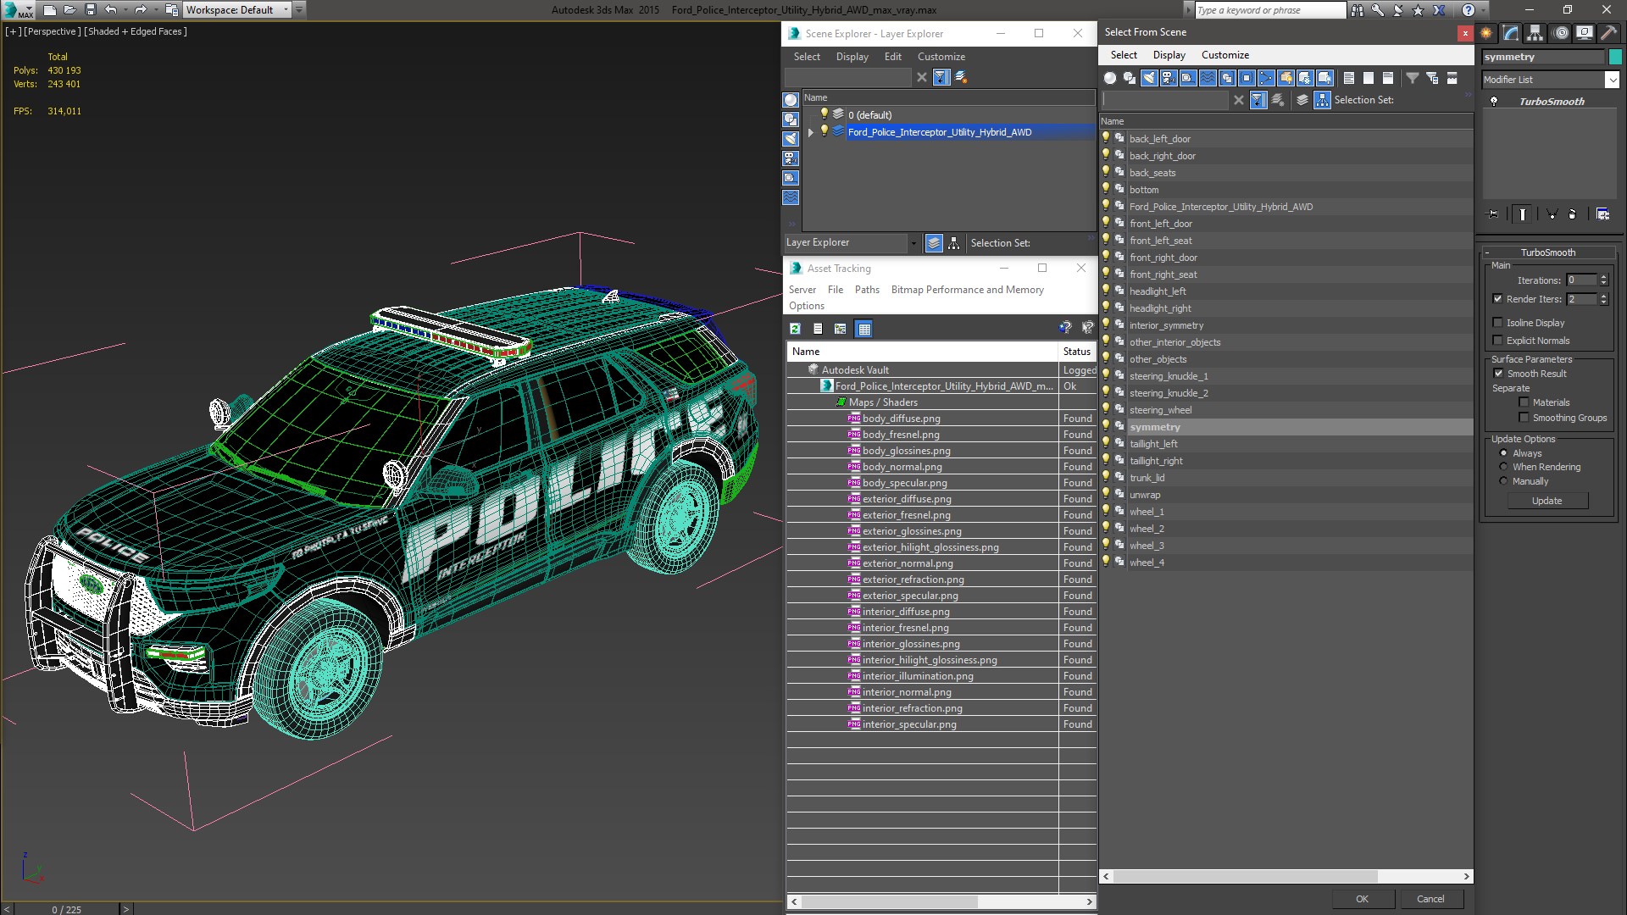1627x915 pixels.
Task: Toggle Display Bone Objects filter in Select From Scene
Action: click(x=1266, y=78)
